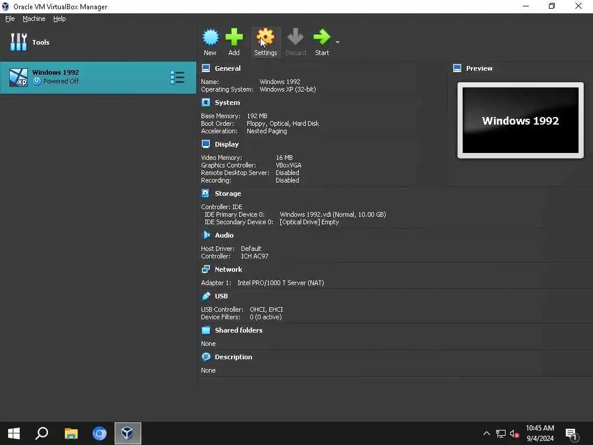Click the 192 MB base memory value
The width and height of the screenshot is (593, 445).
point(257,116)
